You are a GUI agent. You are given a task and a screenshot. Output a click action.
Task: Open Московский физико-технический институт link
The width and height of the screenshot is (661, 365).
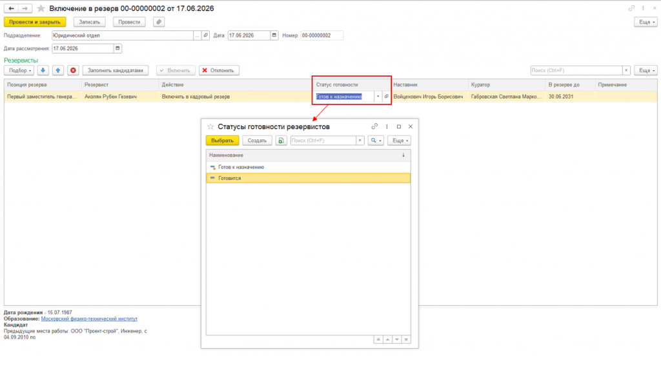click(89, 319)
